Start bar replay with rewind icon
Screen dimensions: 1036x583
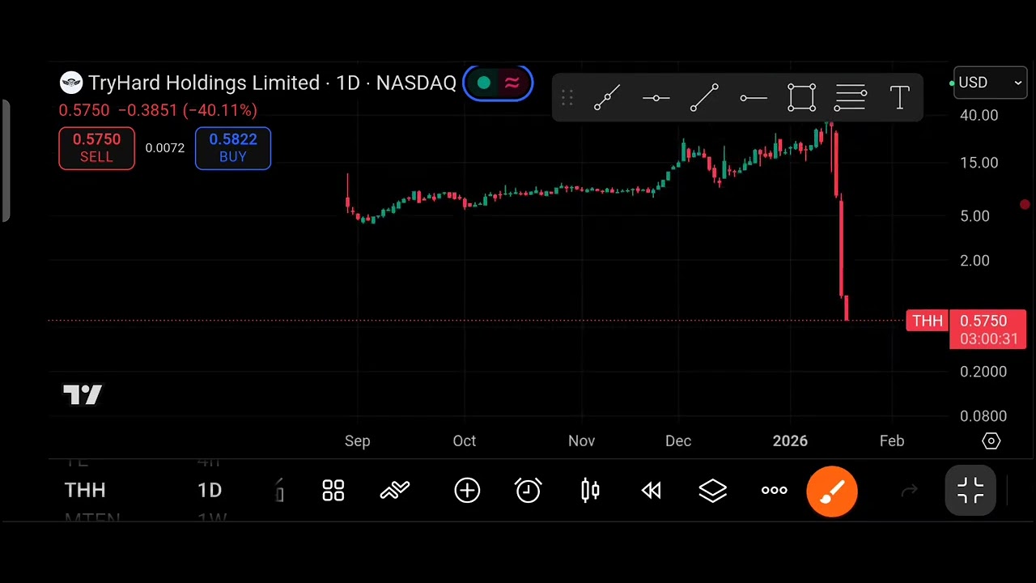pos(652,490)
